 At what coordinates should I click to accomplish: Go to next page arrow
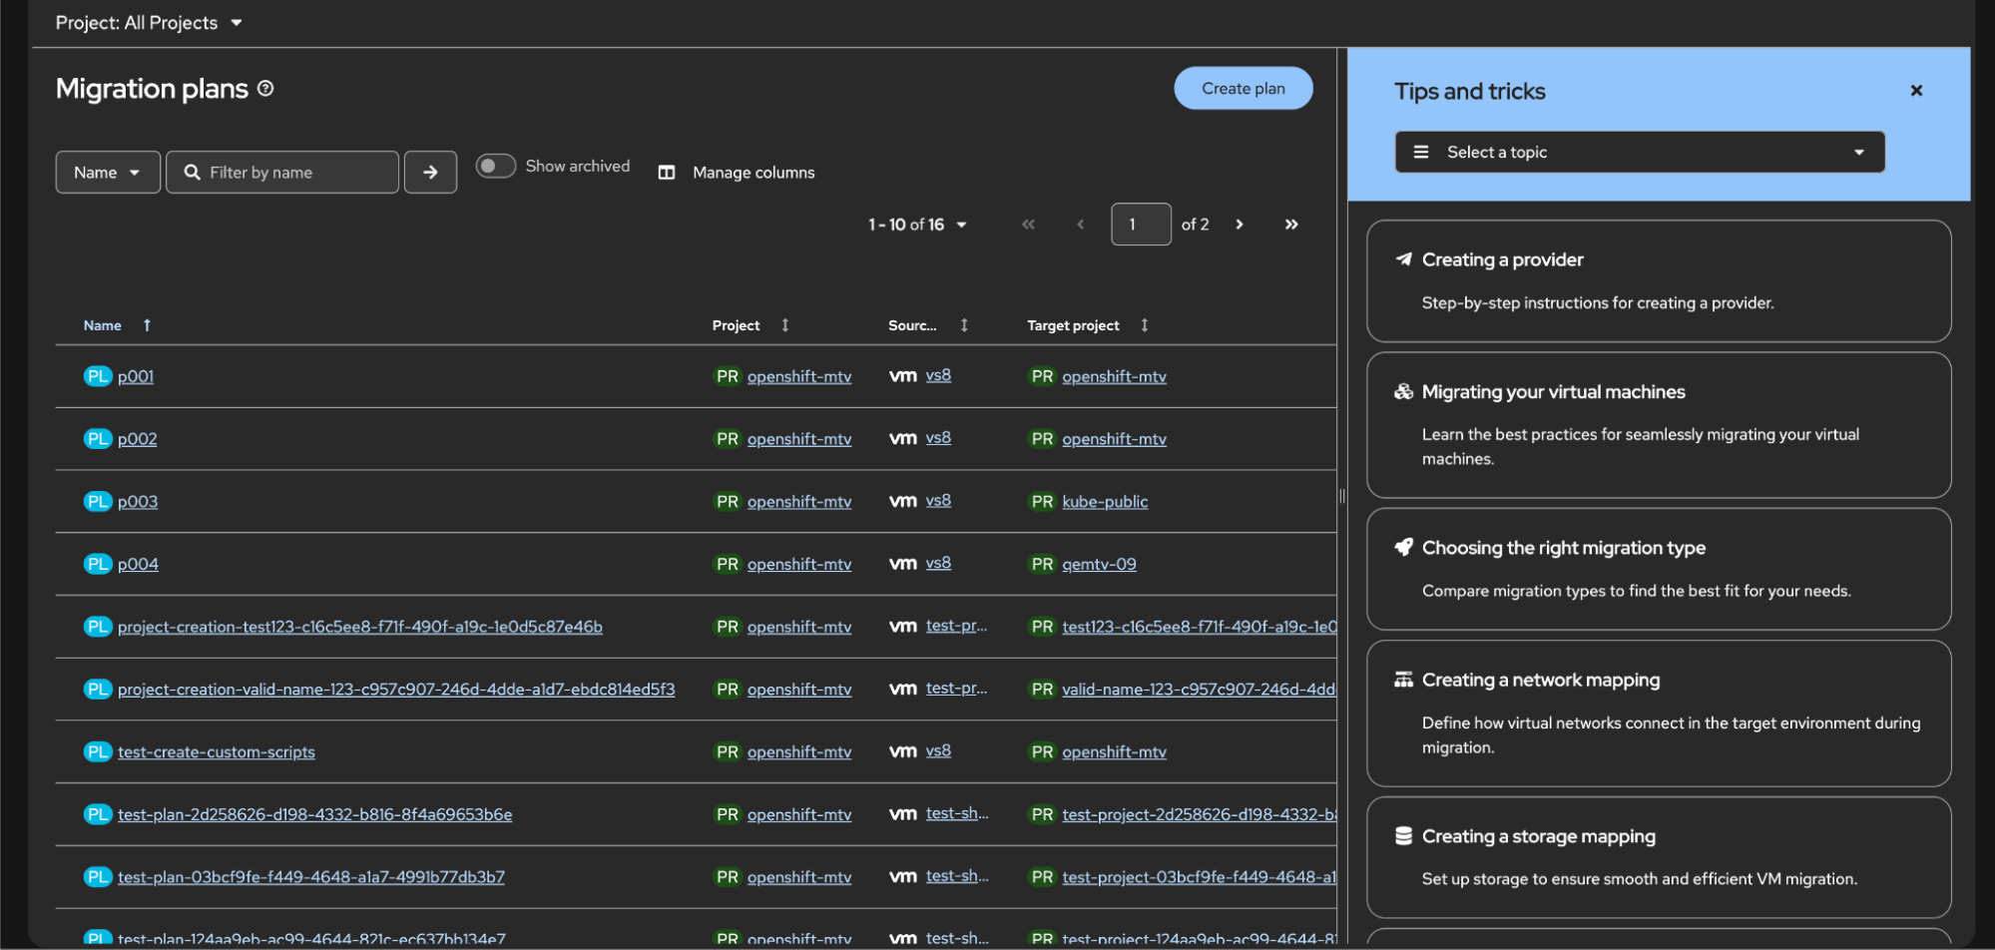click(x=1240, y=225)
